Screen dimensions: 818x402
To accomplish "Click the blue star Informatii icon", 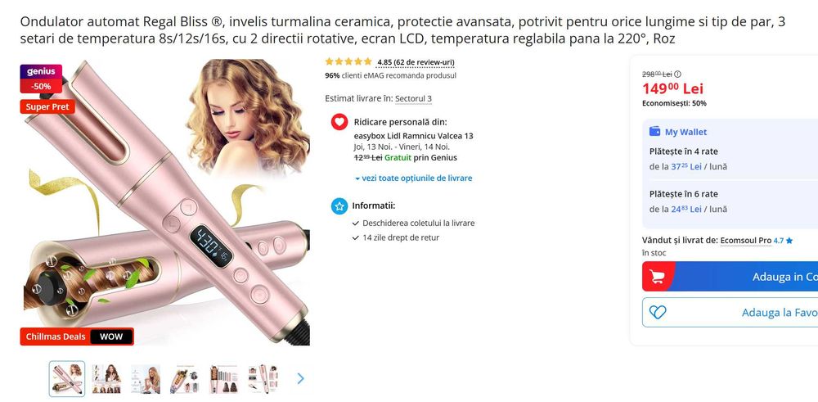I will click(x=339, y=206).
